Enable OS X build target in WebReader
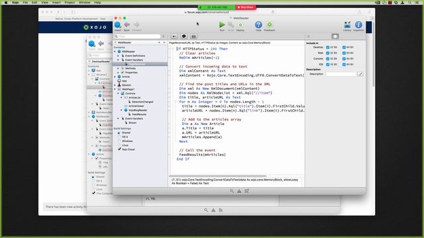This screenshot has width=424, height=238. (x=119, y=137)
